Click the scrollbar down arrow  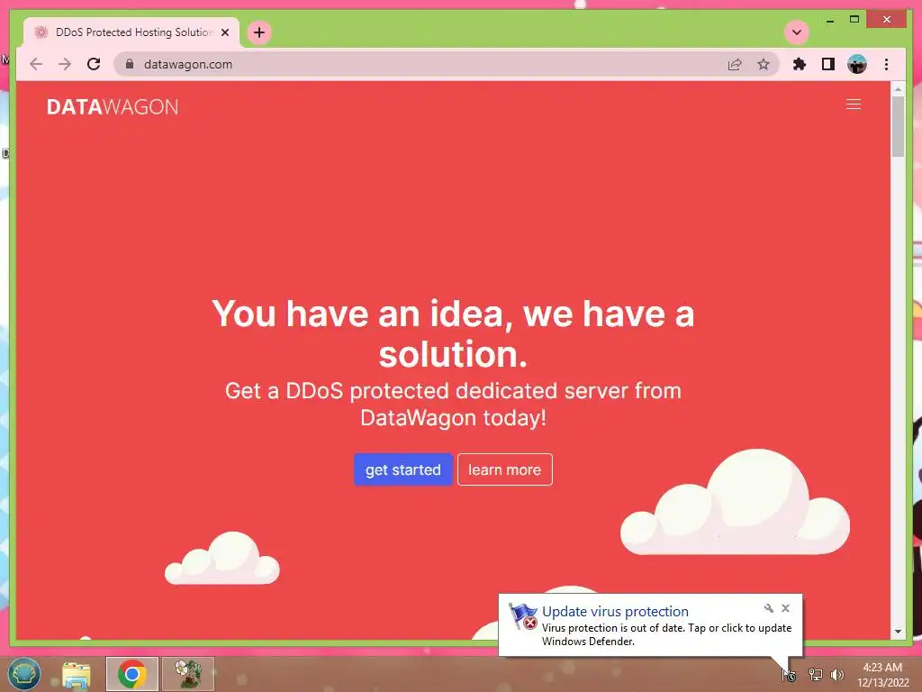(898, 632)
